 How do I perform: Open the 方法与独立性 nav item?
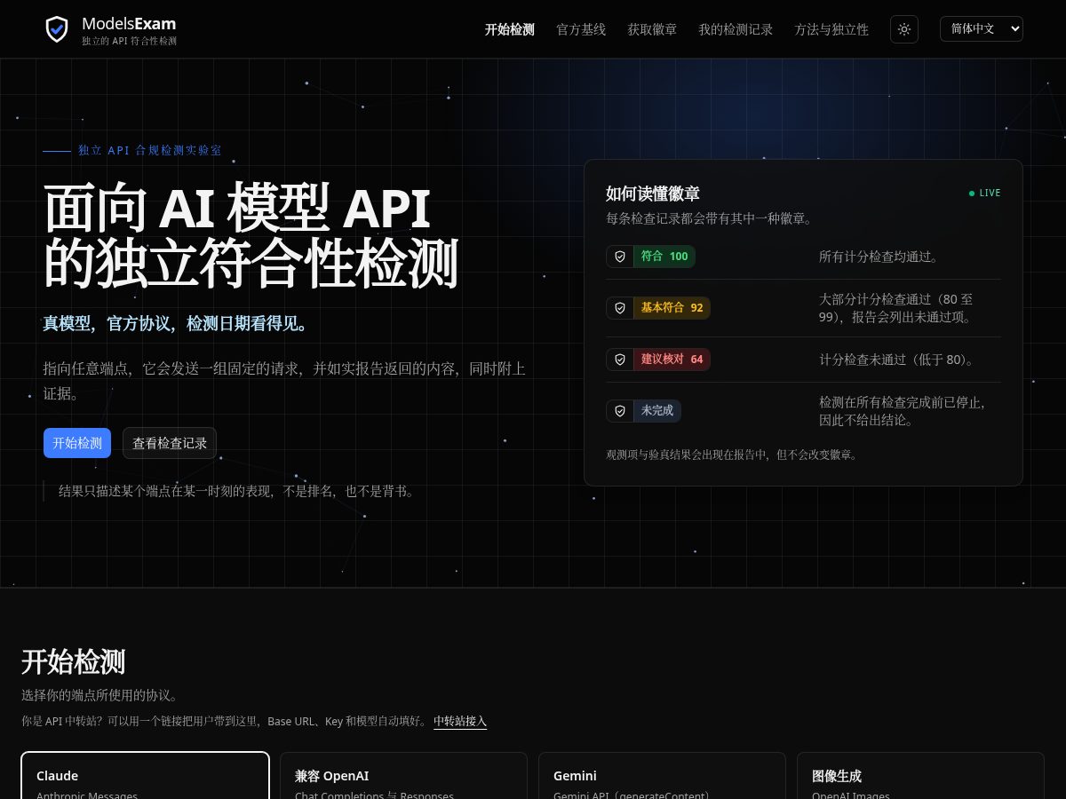tap(831, 29)
